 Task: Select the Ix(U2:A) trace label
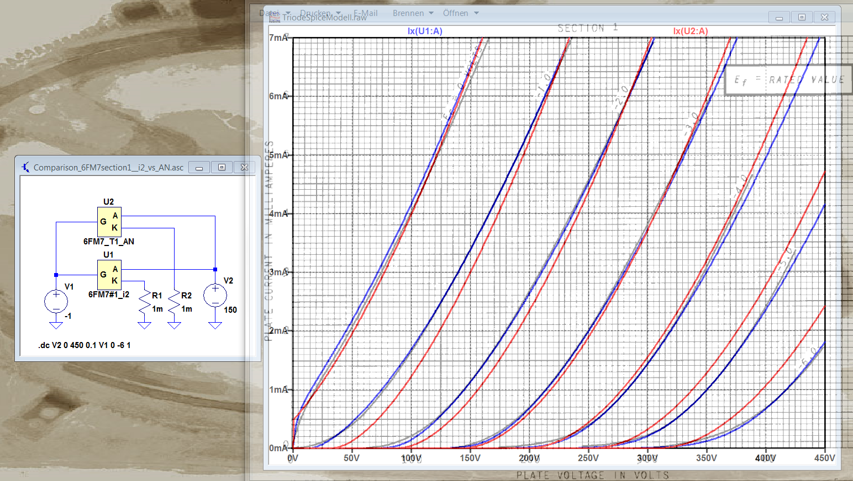pyautogui.click(x=691, y=31)
